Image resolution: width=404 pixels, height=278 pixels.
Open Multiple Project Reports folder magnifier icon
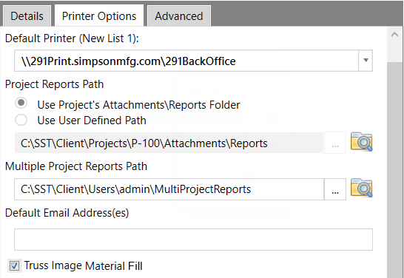click(362, 188)
